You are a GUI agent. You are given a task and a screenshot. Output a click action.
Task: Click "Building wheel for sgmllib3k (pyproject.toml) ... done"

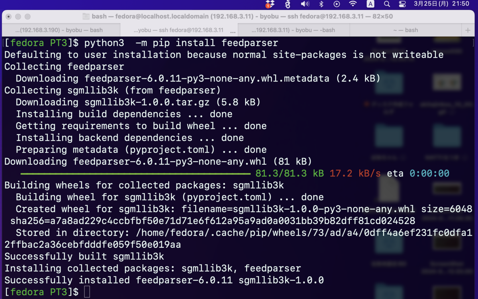tap(170, 197)
